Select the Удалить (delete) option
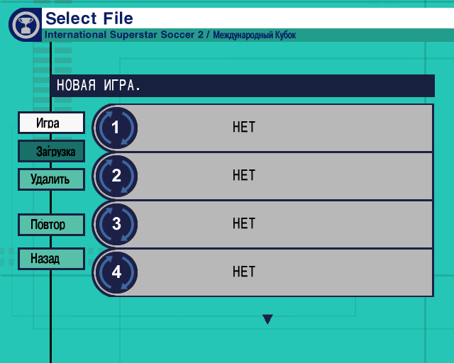This screenshot has height=363, width=454. (x=51, y=179)
